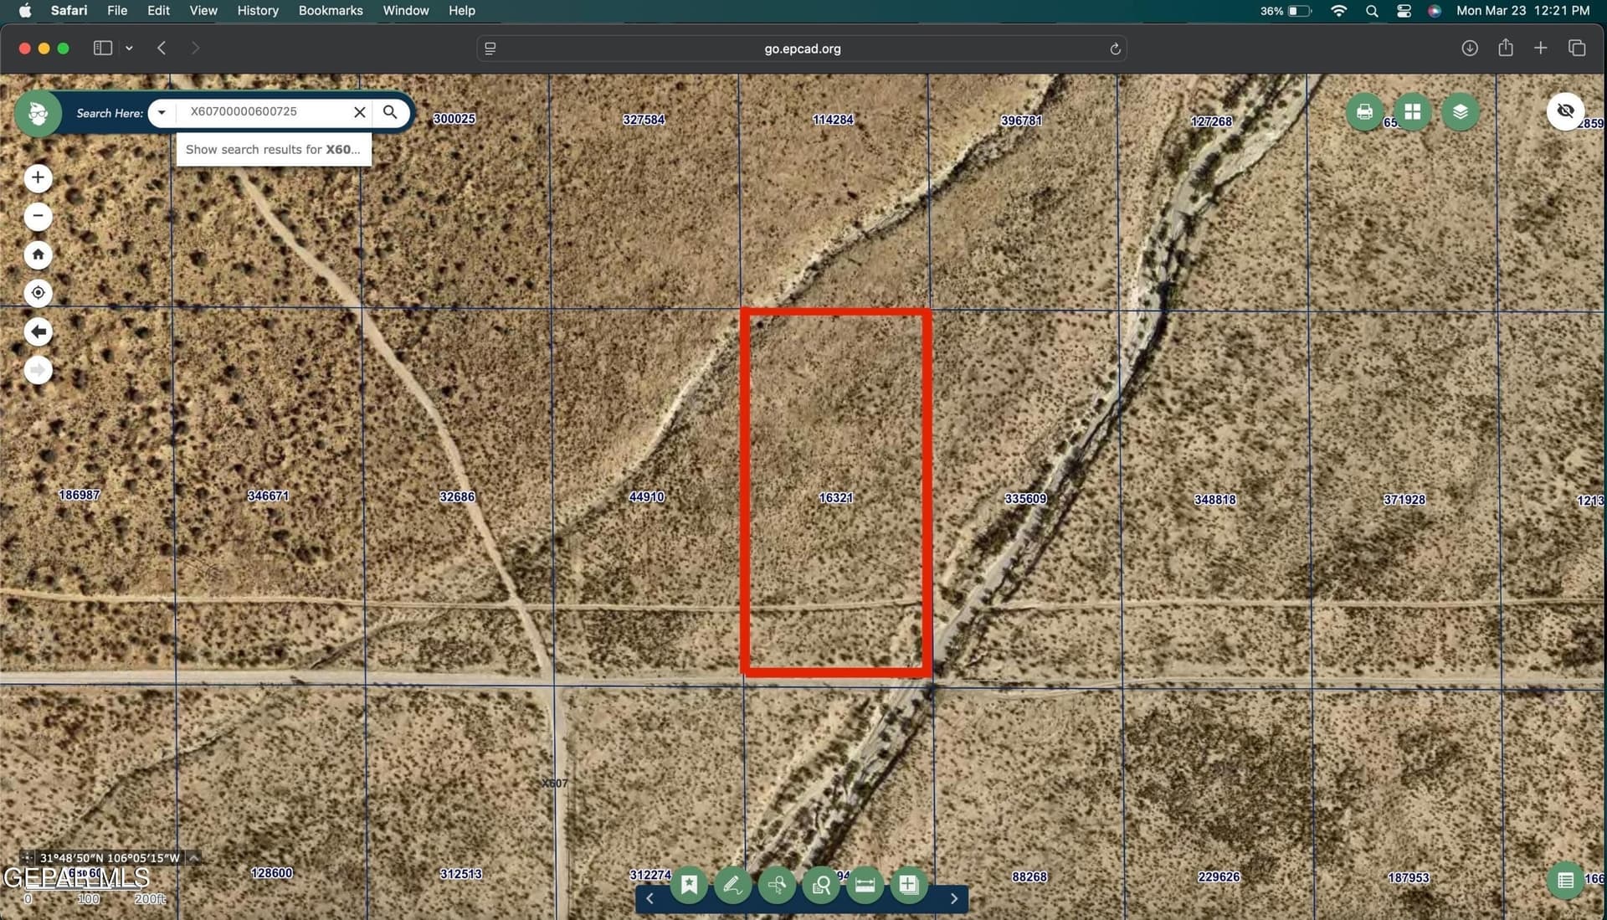This screenshot has height=920, width=1607.
Task: Expand the coordinates widget chevron
Action: [193, 857]
